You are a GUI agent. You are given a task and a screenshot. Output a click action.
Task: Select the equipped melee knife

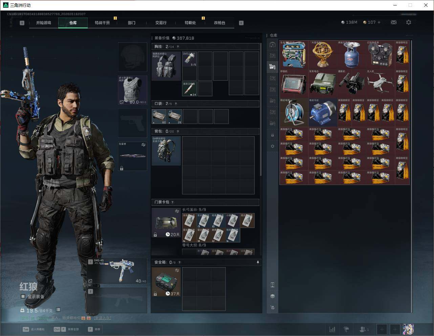(132, 156)
